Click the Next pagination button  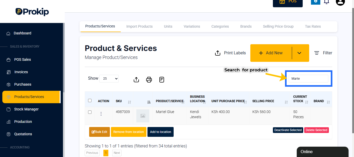click(117, 153)
